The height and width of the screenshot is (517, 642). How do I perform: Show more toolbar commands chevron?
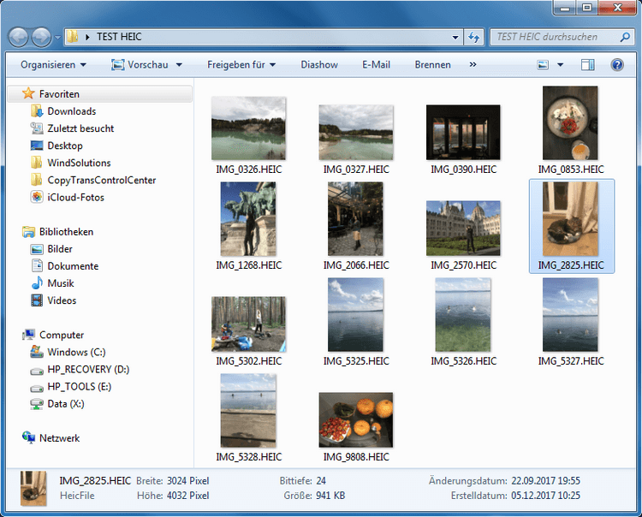[x=473, y=65]
